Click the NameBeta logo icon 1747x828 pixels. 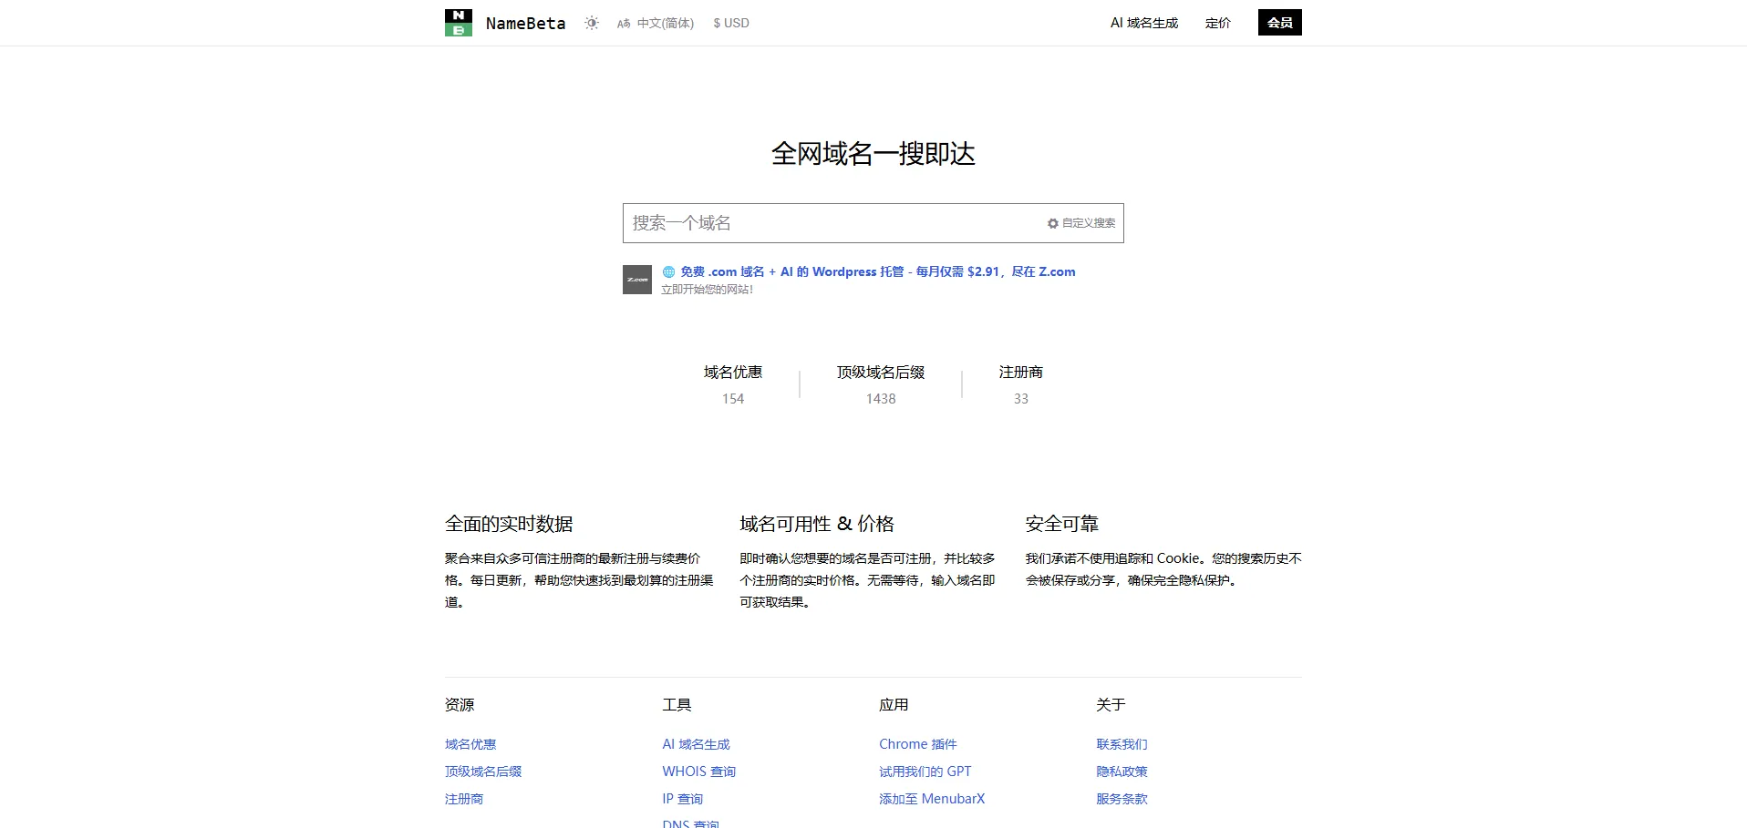pos(458,23)
